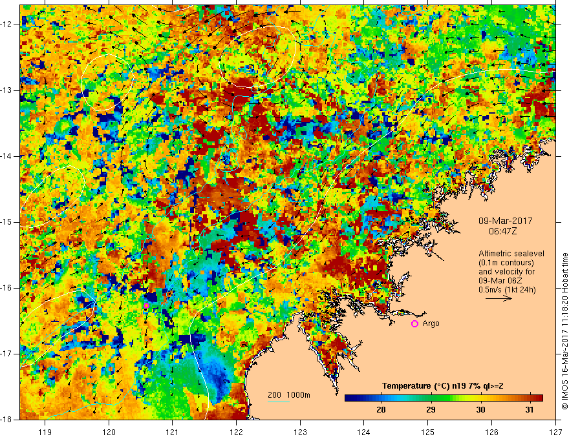
Task: Click the 09-Mar 06Z velocity date text
Action: coord(501,281)
